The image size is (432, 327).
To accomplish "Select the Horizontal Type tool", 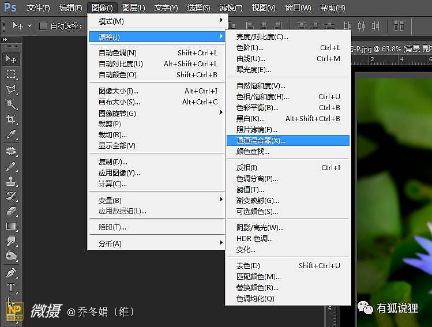I will 11,287.
